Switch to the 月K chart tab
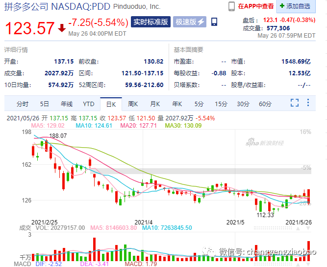327x267 pixels. tap(155, 104)
